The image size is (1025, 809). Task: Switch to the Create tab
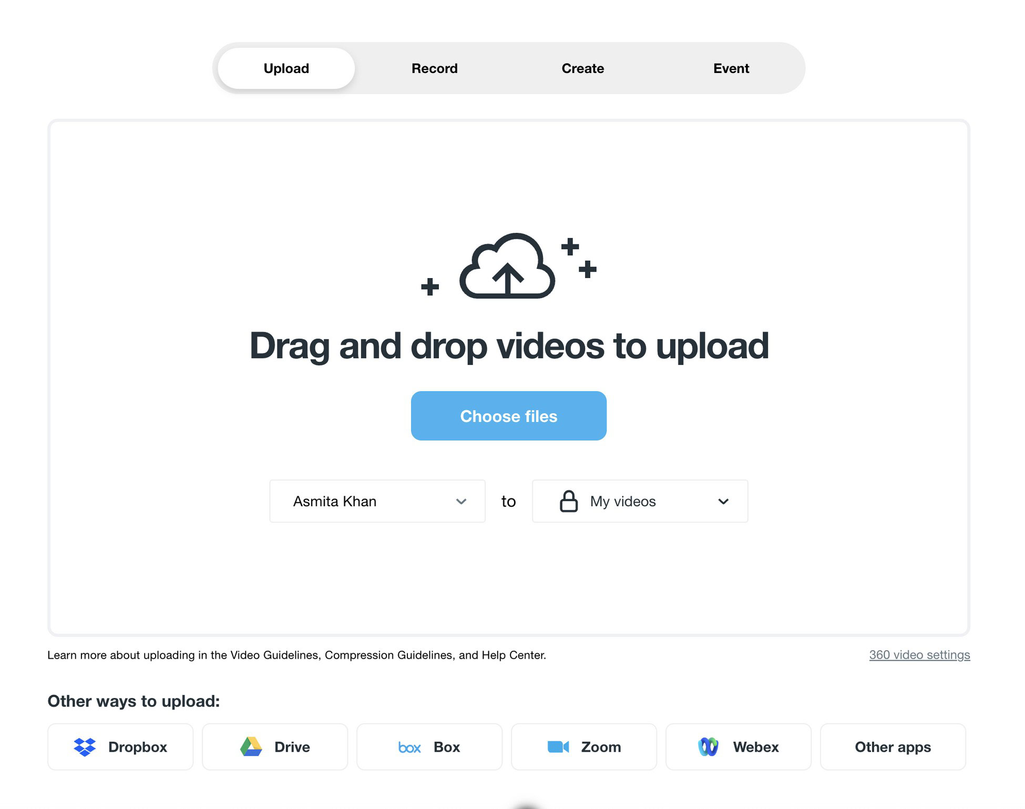582,68
